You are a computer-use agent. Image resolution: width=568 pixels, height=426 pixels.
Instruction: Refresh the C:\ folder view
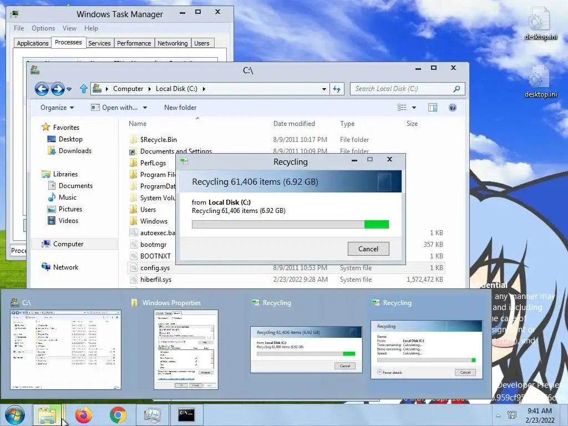(x=337, y=89)
